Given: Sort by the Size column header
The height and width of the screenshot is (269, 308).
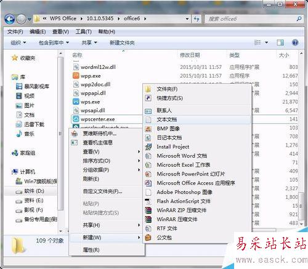Looking at the screenshot, I should coord(284,55).
